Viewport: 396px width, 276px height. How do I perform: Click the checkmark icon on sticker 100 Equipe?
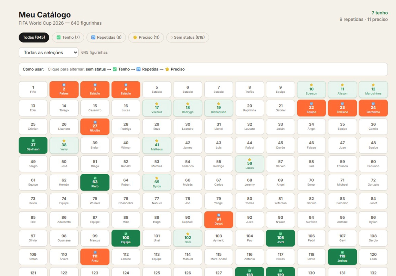tap(126, 234)
